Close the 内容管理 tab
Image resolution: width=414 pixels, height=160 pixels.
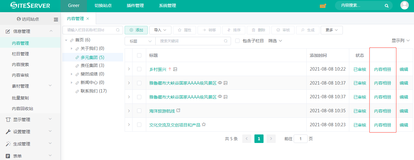[88, 19]
